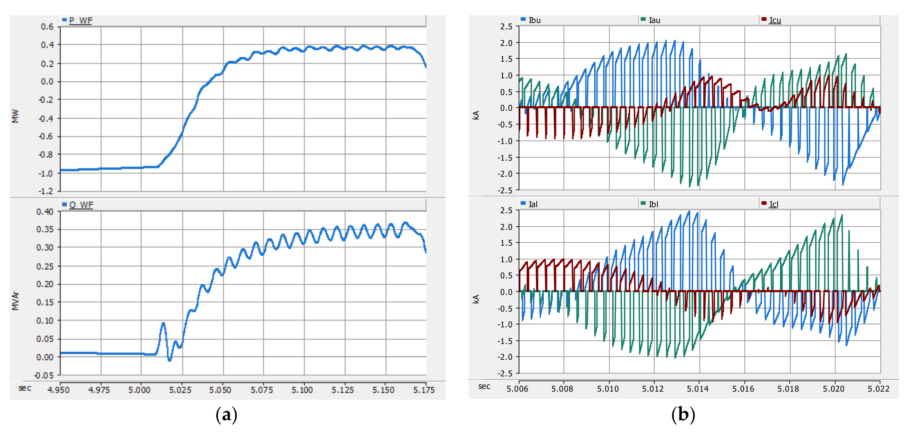Click the Icu dark red legend swatch
Image resolution: width=909 pixels, height=434 pixels.
coord(764,19)
